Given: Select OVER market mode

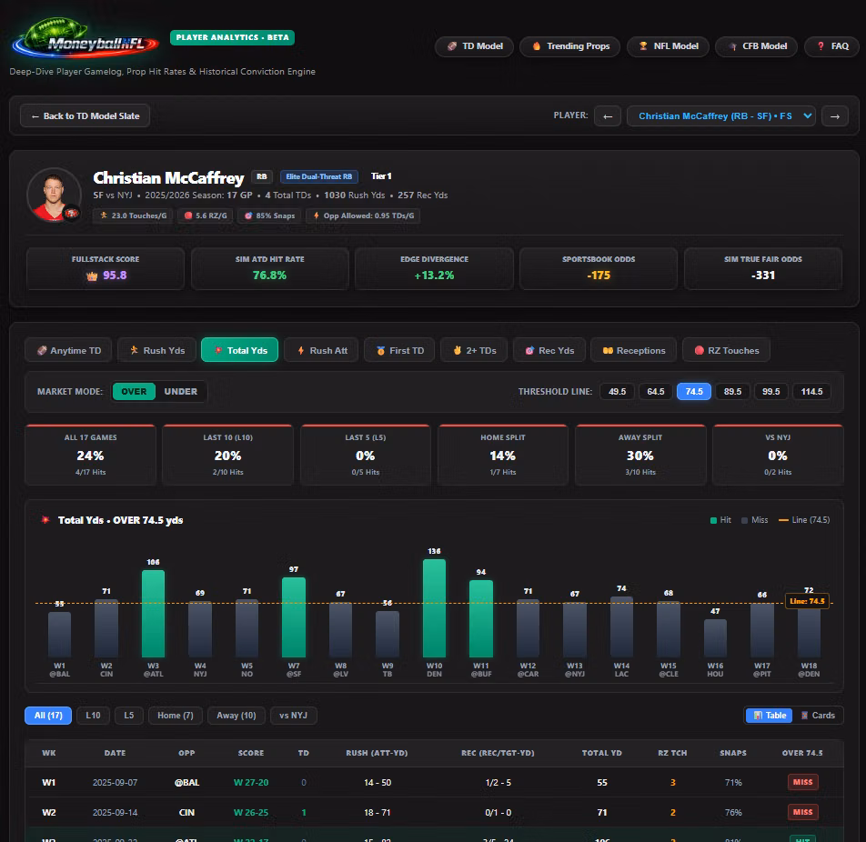Looking at the screenshot, I should (x=134, y=392).
